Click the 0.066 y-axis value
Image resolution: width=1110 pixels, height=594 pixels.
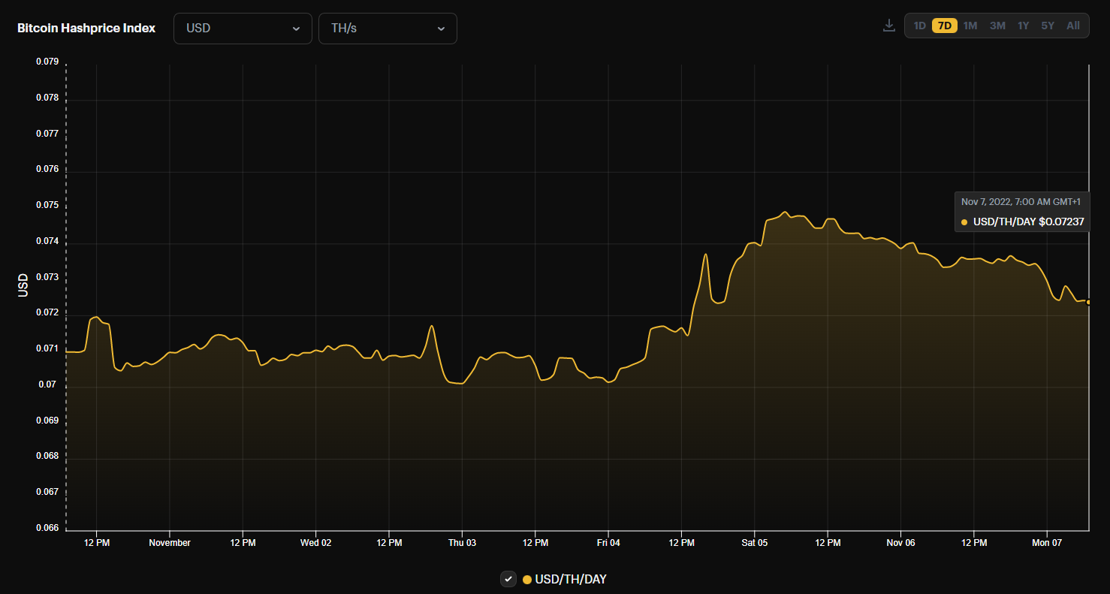coord(47,529)
